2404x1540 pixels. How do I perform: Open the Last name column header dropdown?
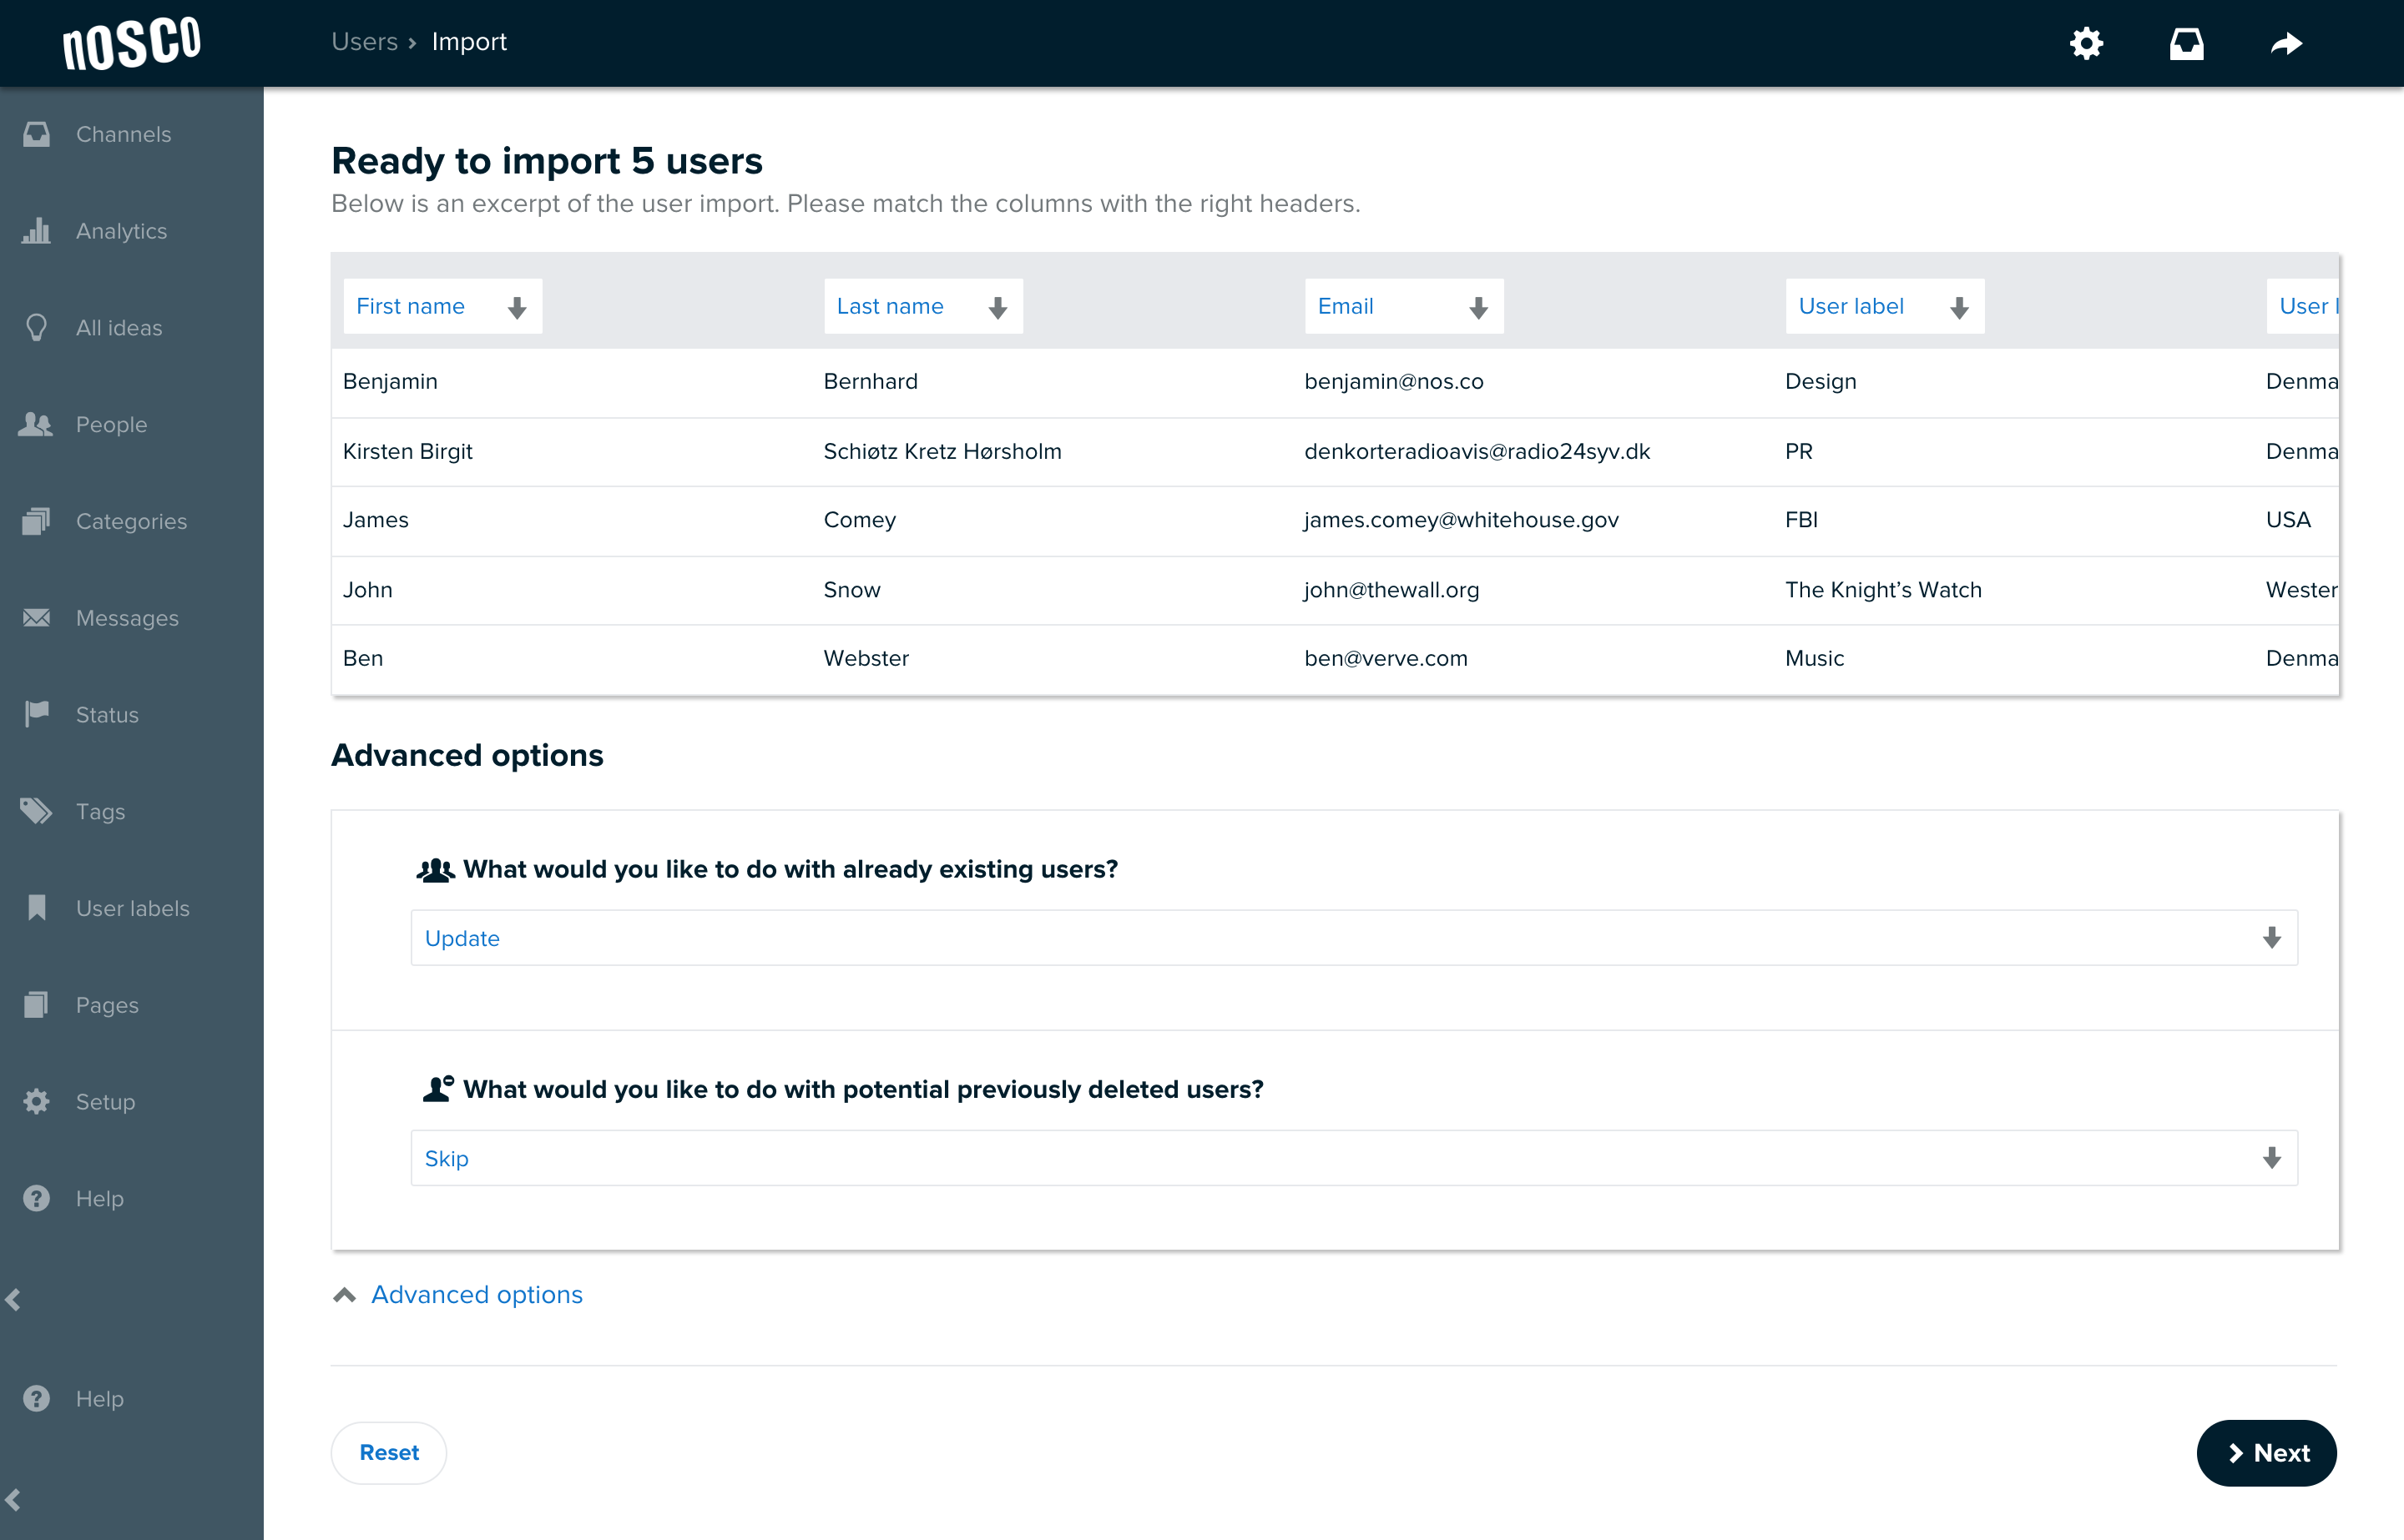(x=923, y=306)
